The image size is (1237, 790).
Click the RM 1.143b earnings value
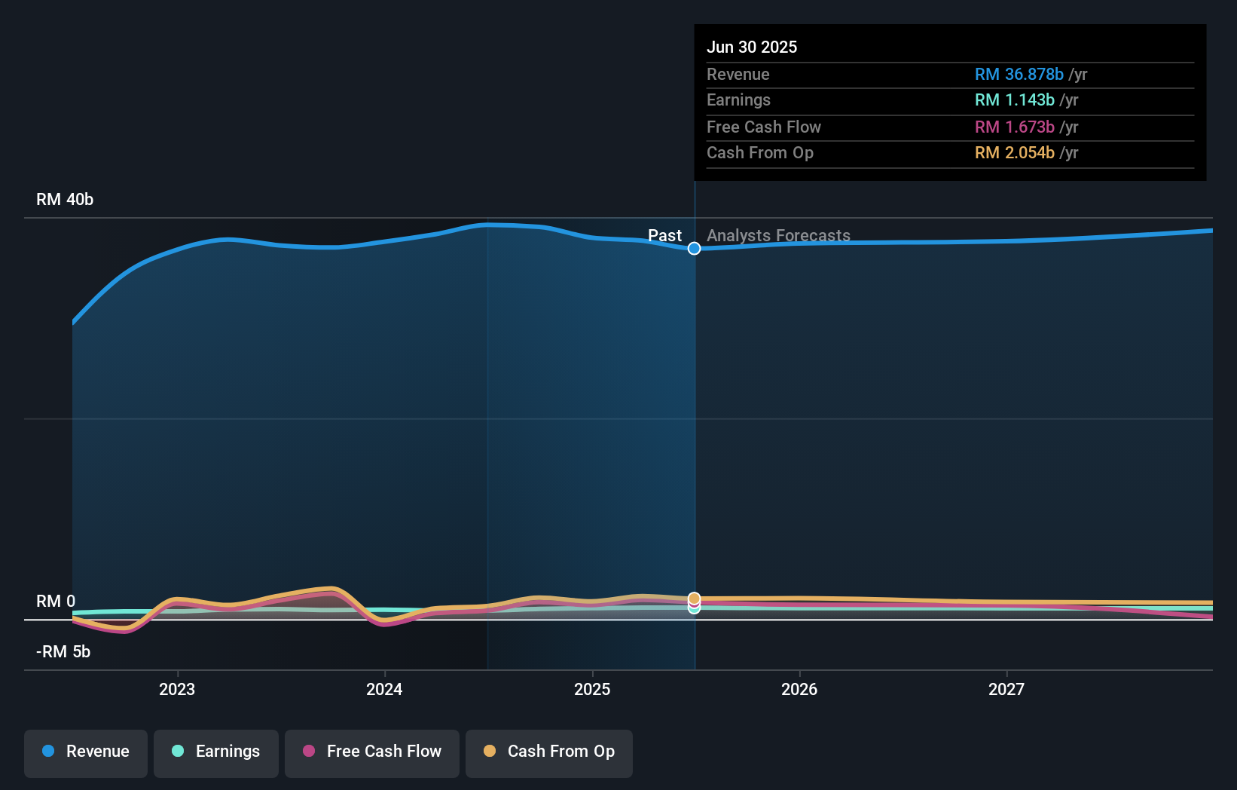coord(1015,100)
